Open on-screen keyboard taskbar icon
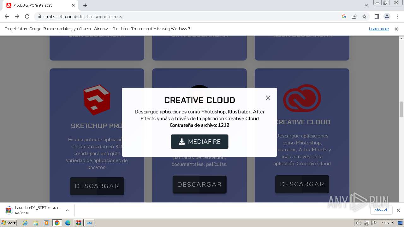Viewport: 404px width, 227px height. 89,223
